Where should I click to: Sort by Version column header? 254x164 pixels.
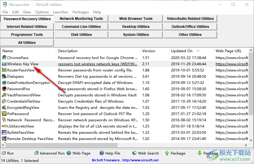click(155, 51)
